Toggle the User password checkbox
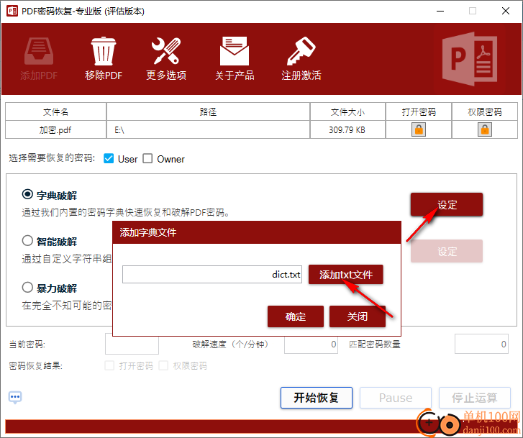The width and height of the screenshot is (523, 438). pos(109,158)
